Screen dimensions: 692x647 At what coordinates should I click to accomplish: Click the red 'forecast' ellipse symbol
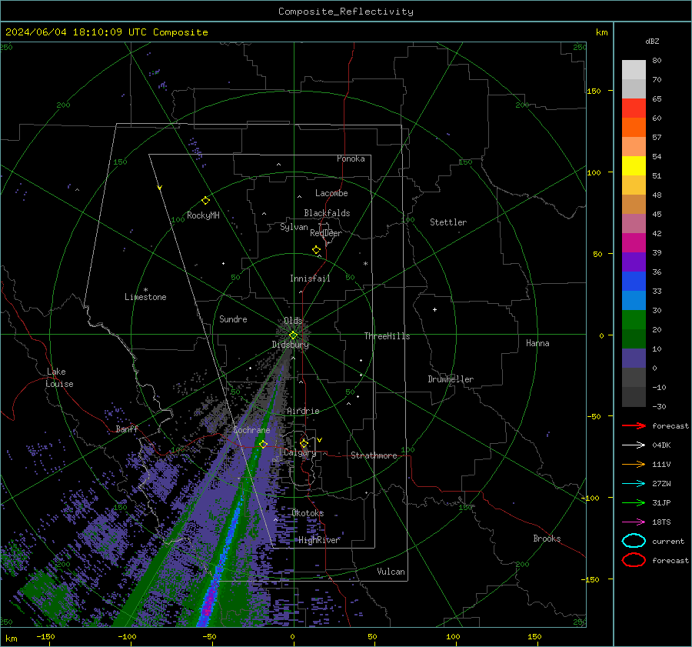coord(634,560)
